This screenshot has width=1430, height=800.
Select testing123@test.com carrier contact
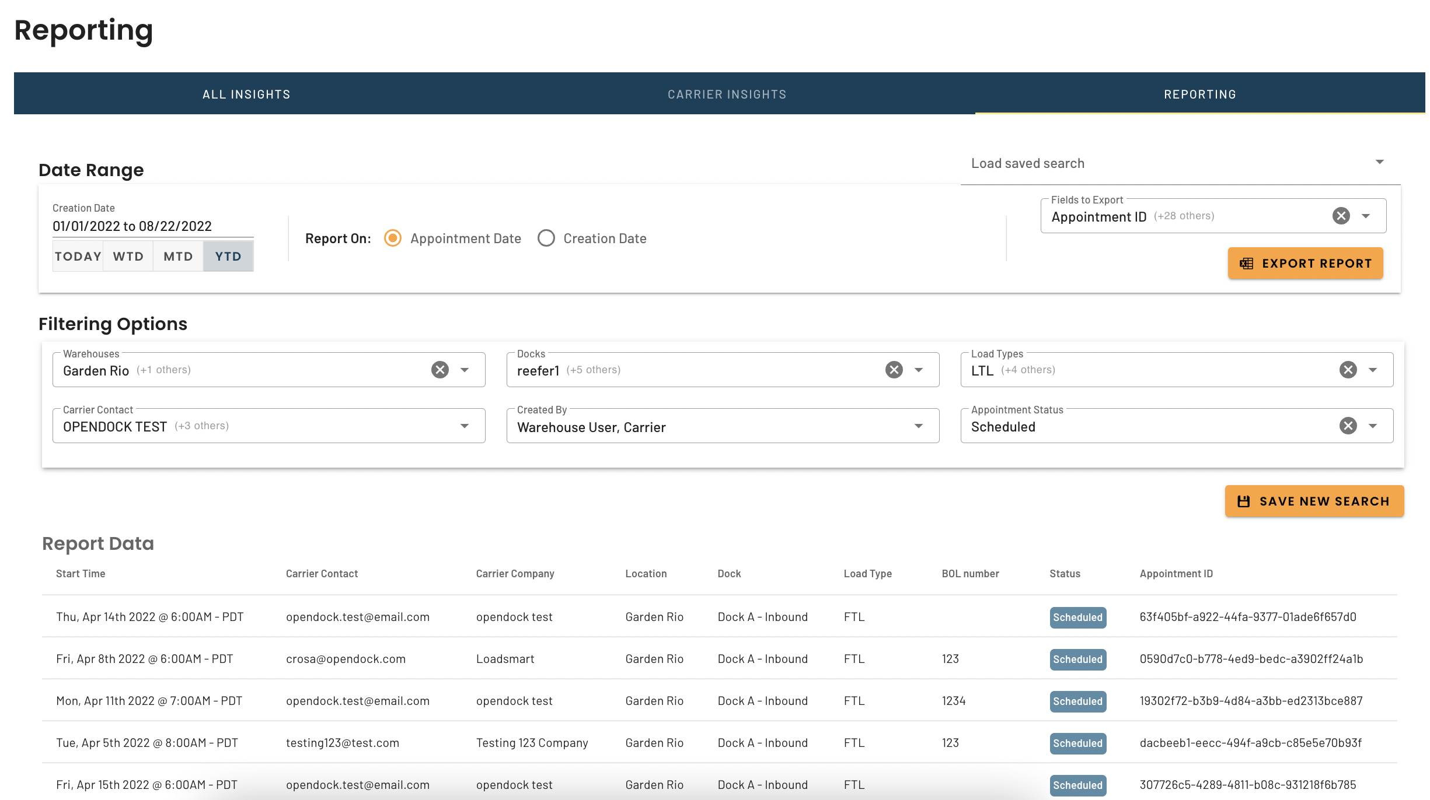pos(343,743)
